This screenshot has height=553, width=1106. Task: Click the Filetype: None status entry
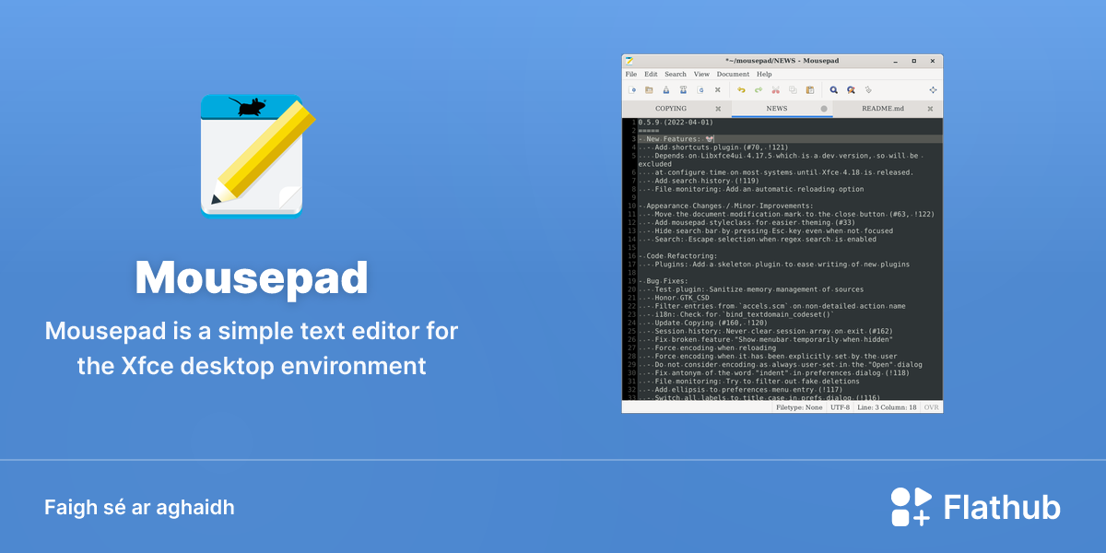click(799, 406)
